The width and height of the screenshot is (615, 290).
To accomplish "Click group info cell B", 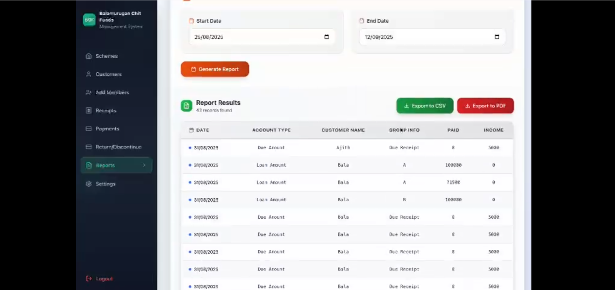I will point(404,200).
